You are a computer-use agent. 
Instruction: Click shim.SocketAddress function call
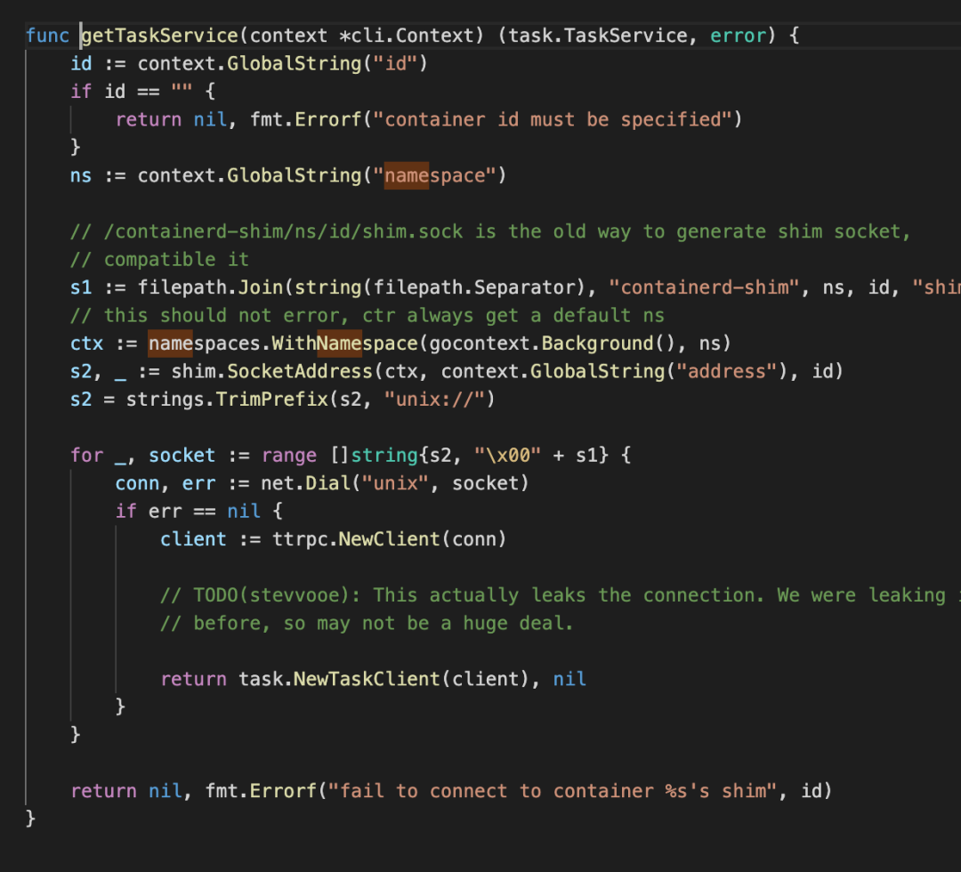(271, 371)
